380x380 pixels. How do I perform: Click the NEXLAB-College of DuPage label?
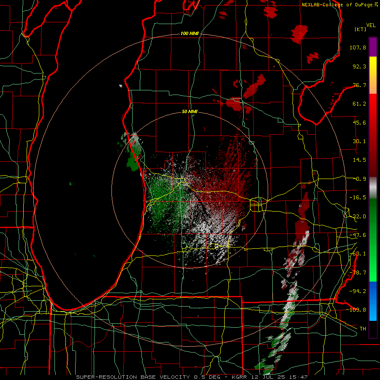tap(338, 5)
